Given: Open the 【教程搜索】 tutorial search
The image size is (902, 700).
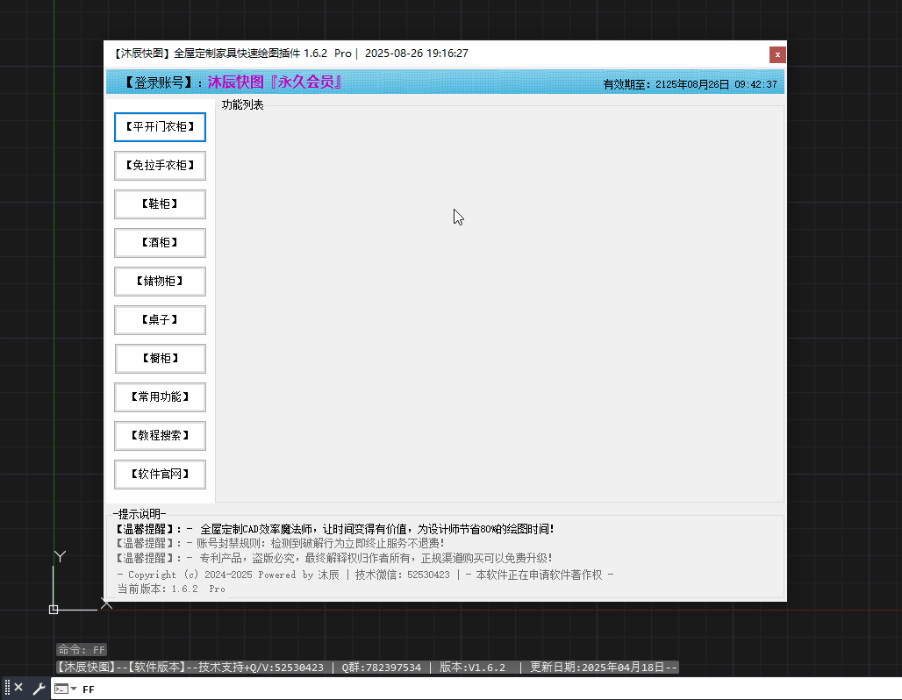Looking at the screenshot, I should [x=160, y=435].
